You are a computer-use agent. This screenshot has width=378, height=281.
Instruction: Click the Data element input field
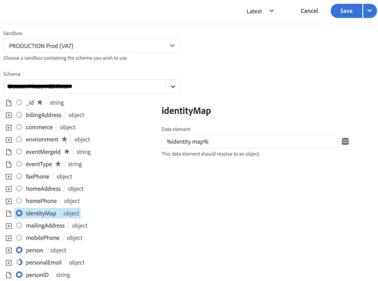[x=249, y=142]
